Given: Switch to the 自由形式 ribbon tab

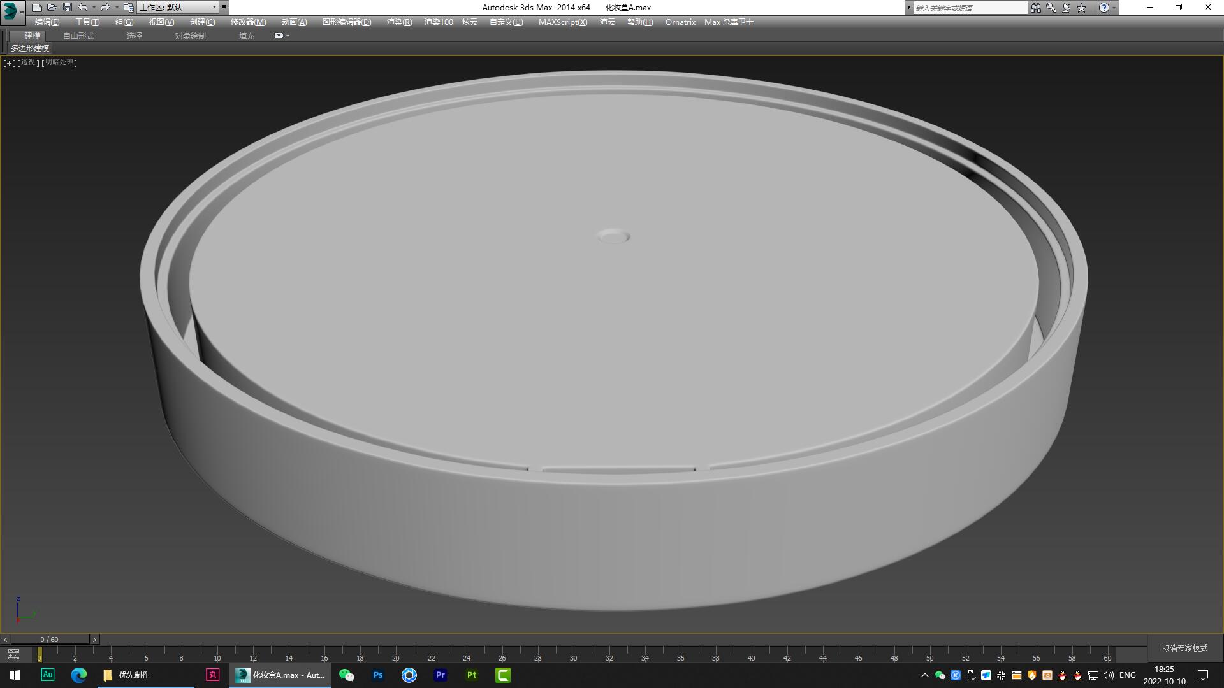Looking at the screenshot, I should point(78,36).
